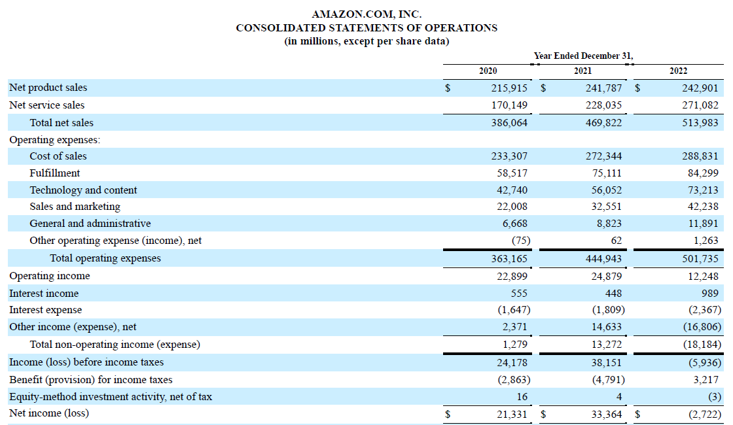Click cost of sales value 288,831
Viewport: 733px width, 425px height.
tap(700, 156)
